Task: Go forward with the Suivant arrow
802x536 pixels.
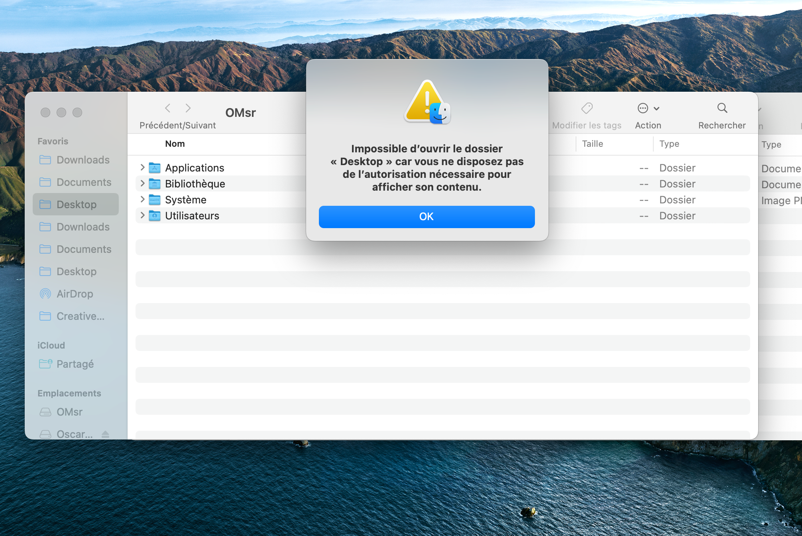Action: [188, 108]
